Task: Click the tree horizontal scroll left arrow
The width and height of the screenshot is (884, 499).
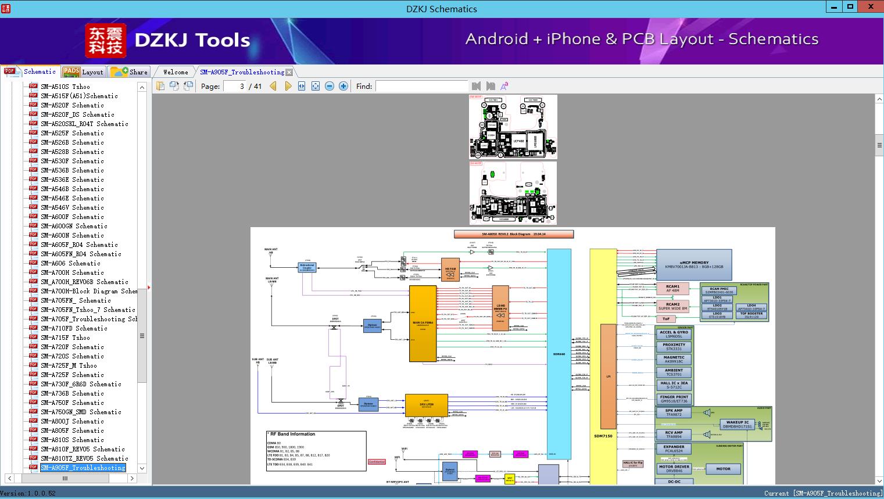Action: [x=8, y=478]
